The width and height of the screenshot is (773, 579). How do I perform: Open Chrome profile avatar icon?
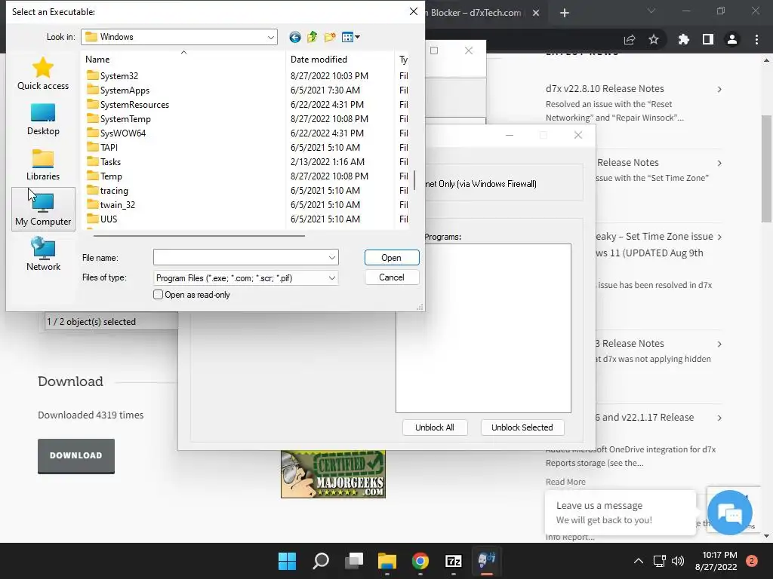click(732, 39)
